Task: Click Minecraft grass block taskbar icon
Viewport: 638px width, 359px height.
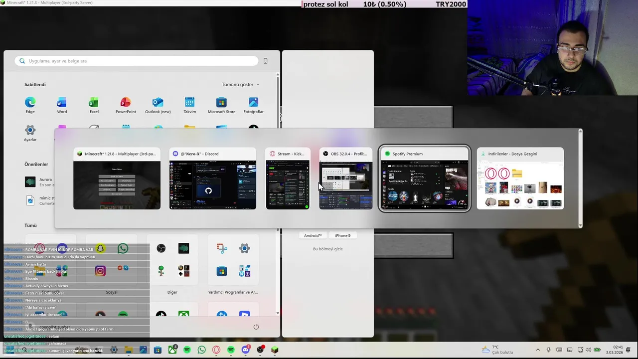Action: pos(275,350)
